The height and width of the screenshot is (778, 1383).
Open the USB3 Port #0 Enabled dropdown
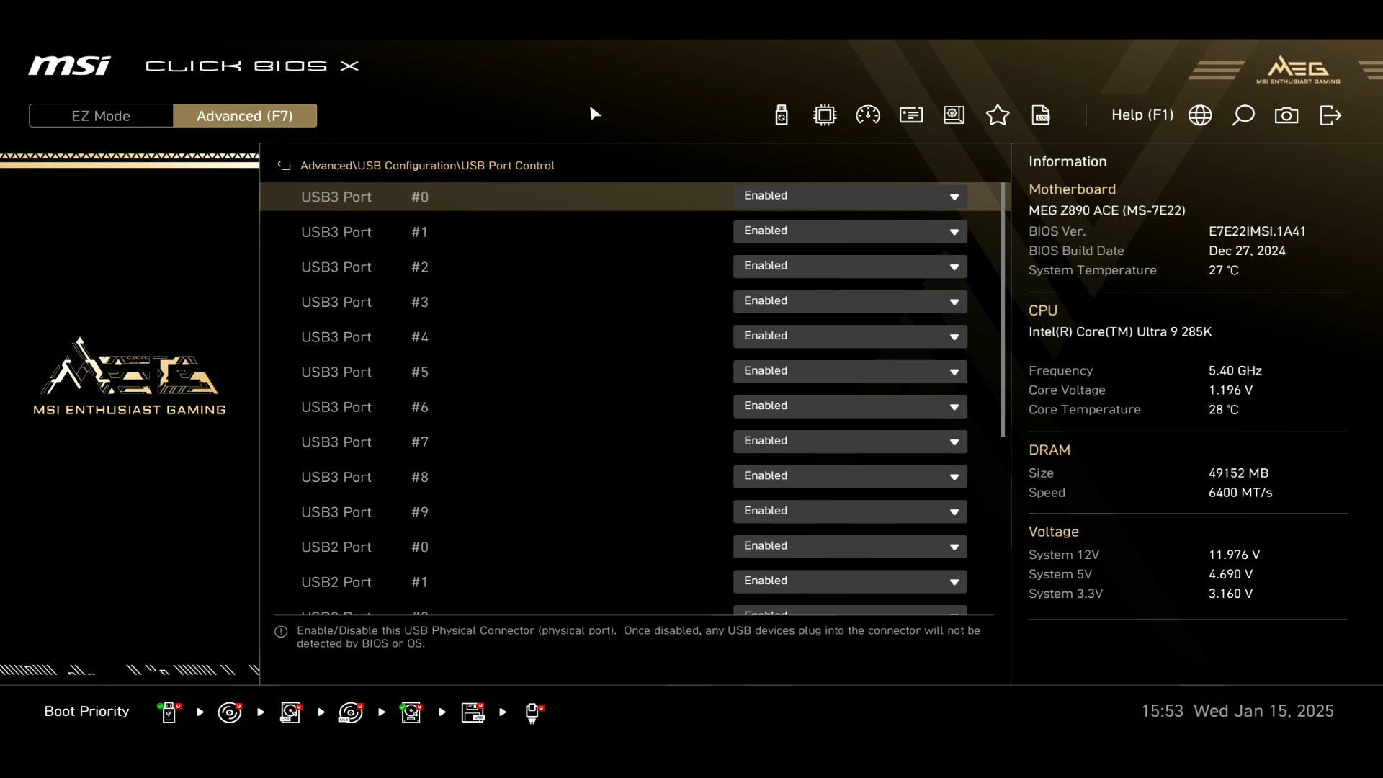point(850,197)
